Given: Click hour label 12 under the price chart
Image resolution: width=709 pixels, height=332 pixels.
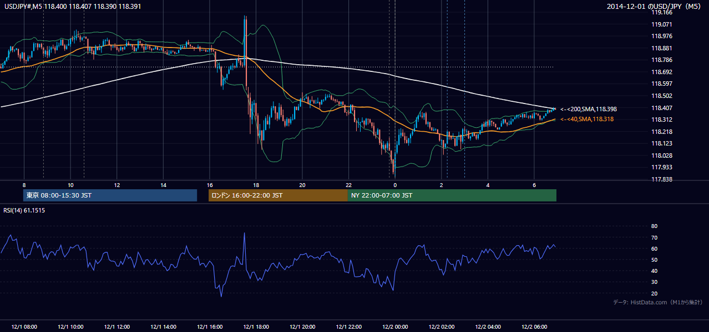Looking at the screenshot, I should 117,185.
